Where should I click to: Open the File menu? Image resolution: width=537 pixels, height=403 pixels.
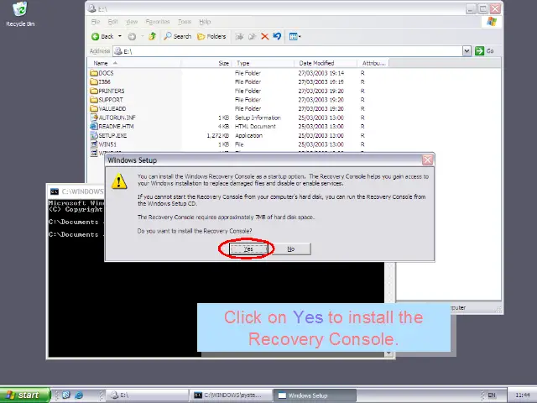tap(96, 22)
